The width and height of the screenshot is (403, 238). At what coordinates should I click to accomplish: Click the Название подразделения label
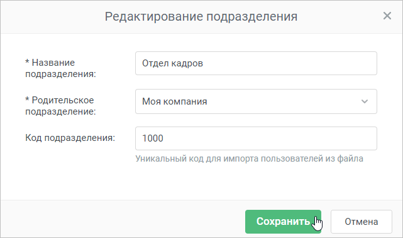60,68
